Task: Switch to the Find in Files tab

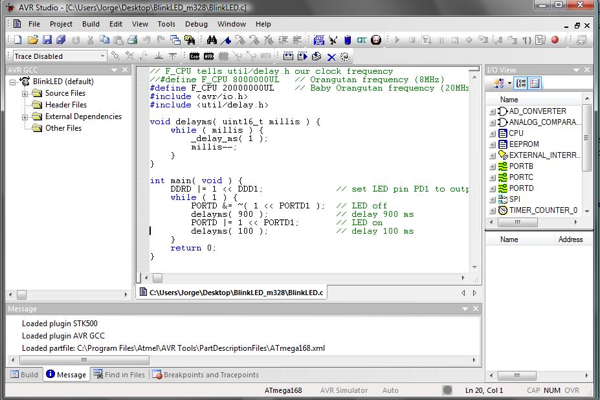Action: tap(119, 375)
